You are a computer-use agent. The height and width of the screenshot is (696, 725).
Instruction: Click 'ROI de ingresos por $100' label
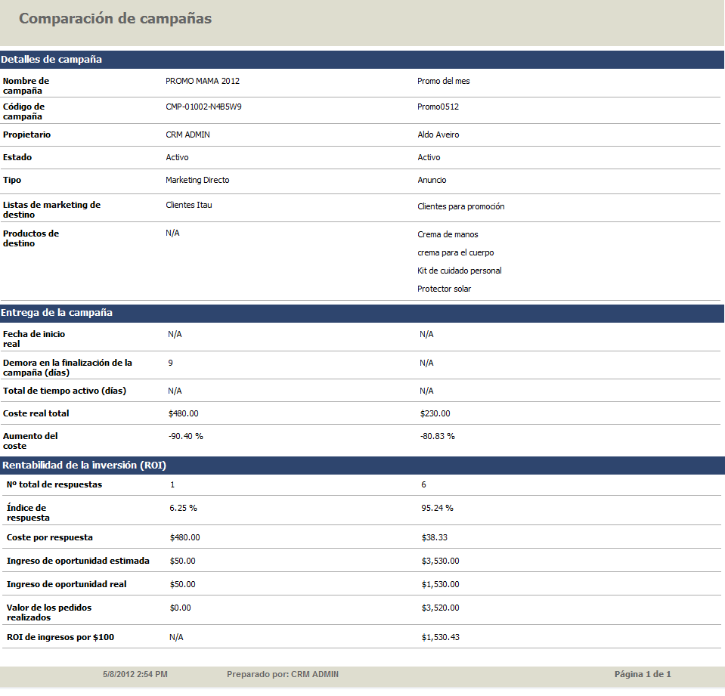coord(60,637)
